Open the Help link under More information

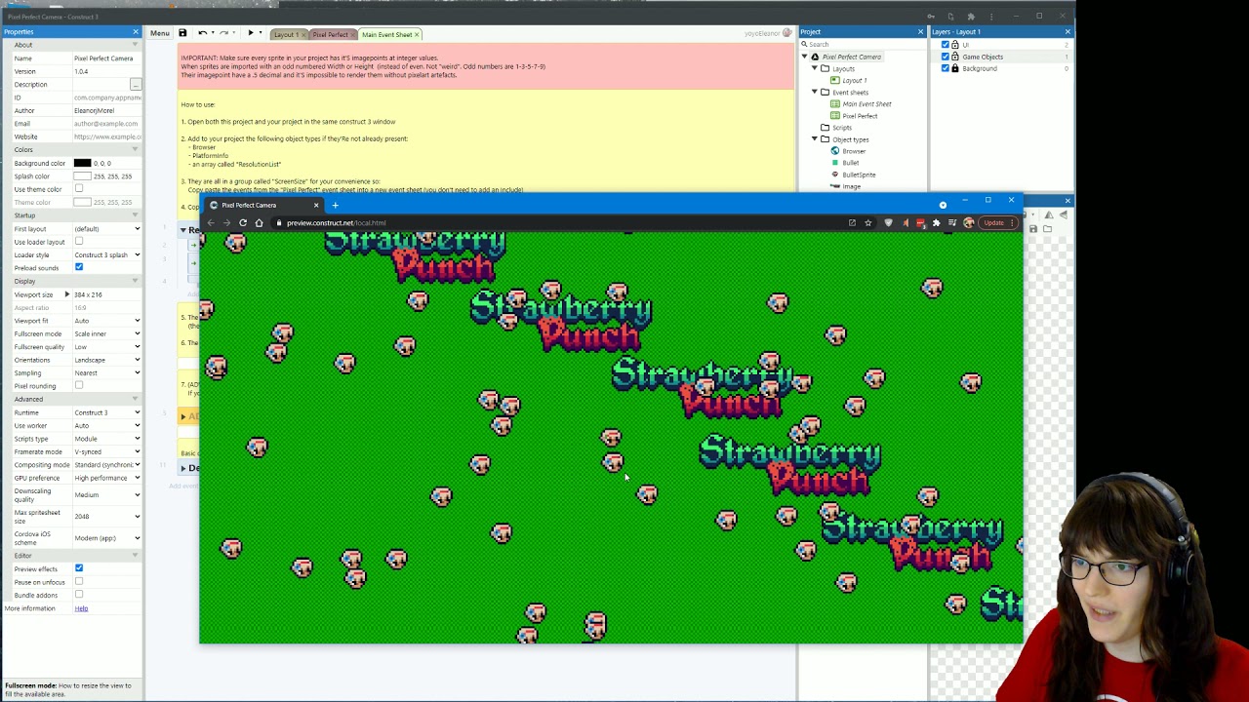[81, 608]
